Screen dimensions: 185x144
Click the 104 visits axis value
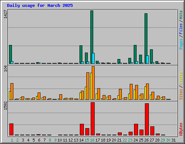coord(5,68)
